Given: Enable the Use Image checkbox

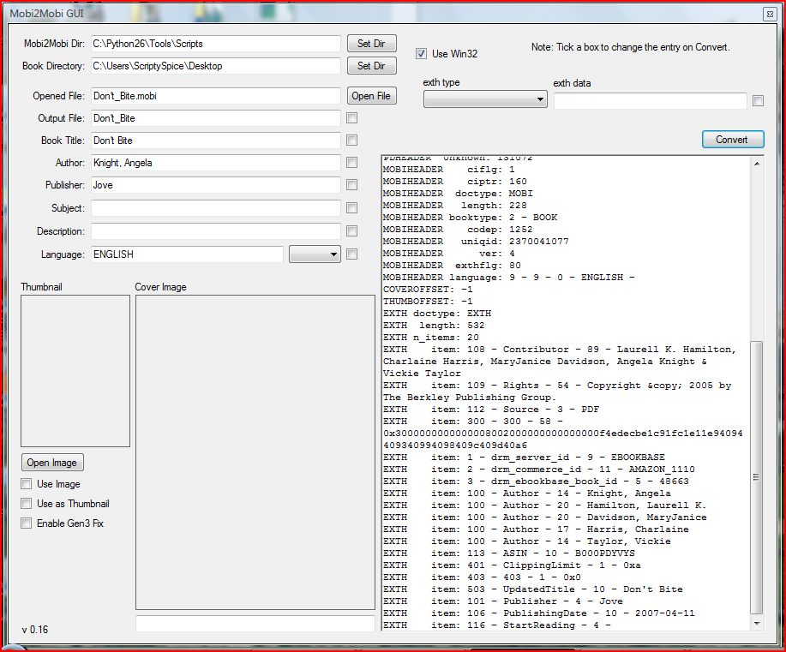Looking at the screenshot, I should coord(26,483).
